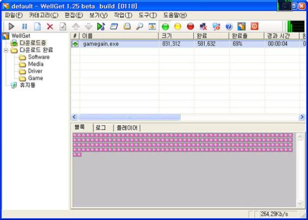The height and width of the screenshot is (220, 308).
Task: Click the speed graph monitor in toolbar
Action: (296, 26)
